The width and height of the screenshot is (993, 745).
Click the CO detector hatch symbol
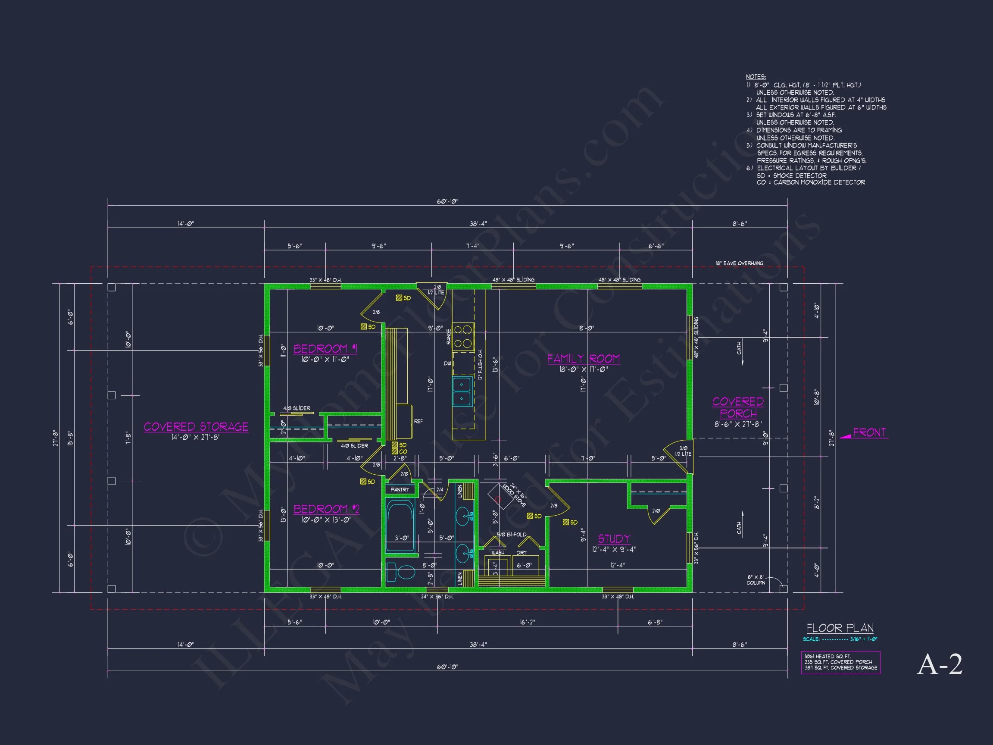pos(395,451)
